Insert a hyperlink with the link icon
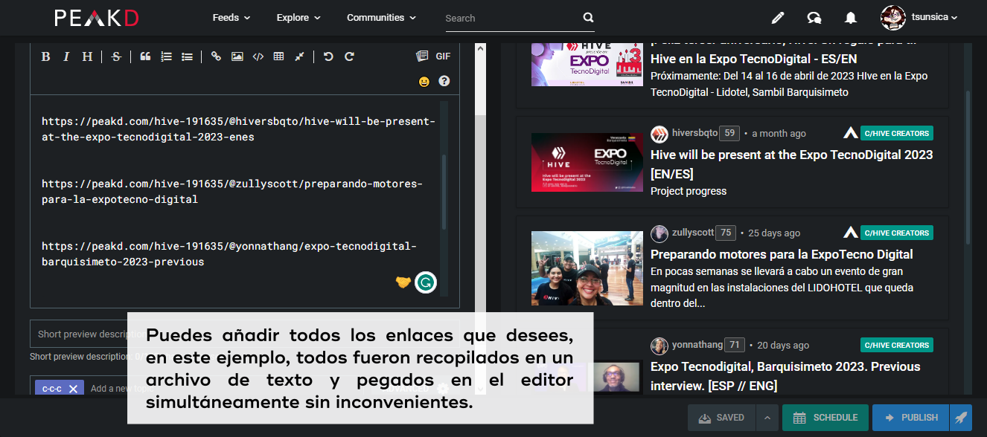This screenshot has width=987, height=437. tap(216, 56)
